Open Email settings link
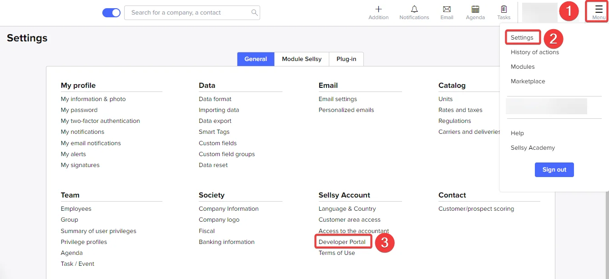The height and width of the screenshot is (279, 609). (338, 99)
